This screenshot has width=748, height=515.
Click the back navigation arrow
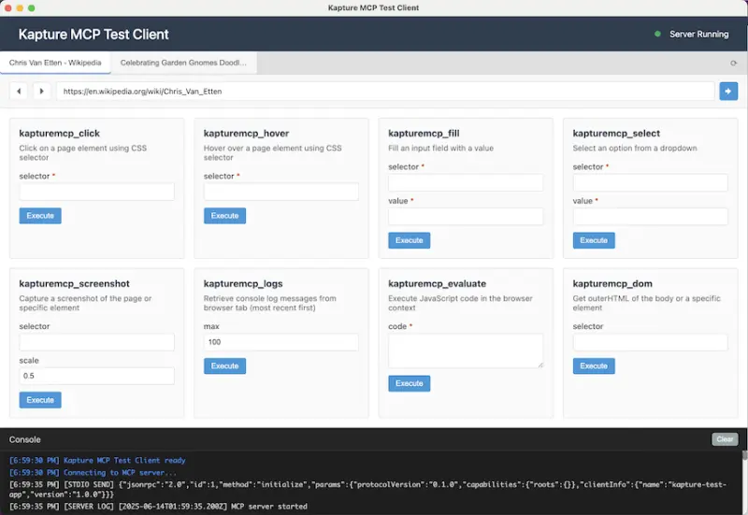click(19, 91)
